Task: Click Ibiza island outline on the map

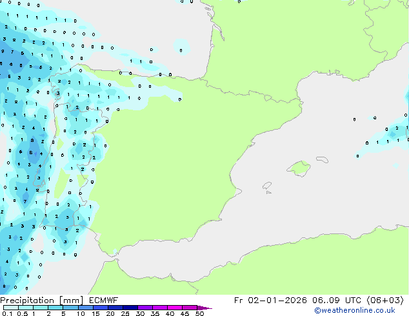Action: point(267,186)
